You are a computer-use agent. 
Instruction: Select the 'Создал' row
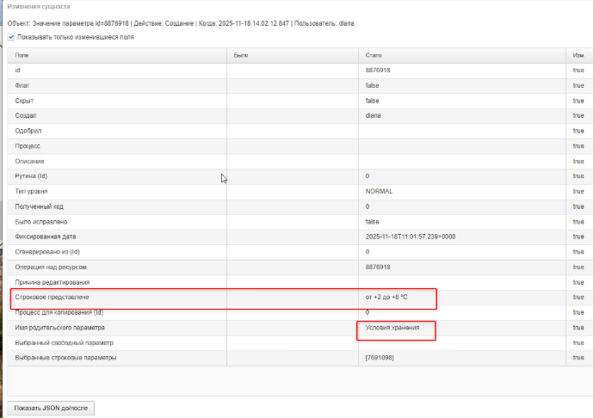(300, 116)
